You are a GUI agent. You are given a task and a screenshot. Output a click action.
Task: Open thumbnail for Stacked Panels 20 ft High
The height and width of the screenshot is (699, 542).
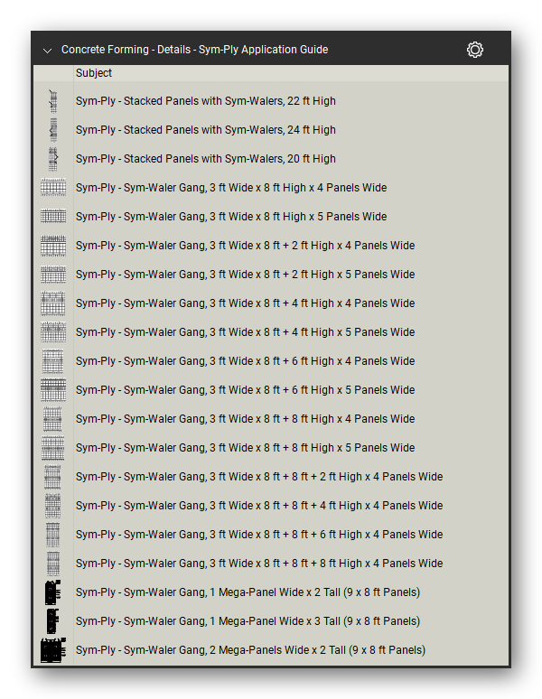tap(53, 159)
